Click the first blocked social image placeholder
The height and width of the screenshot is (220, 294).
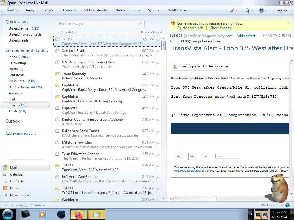[178, 156]
